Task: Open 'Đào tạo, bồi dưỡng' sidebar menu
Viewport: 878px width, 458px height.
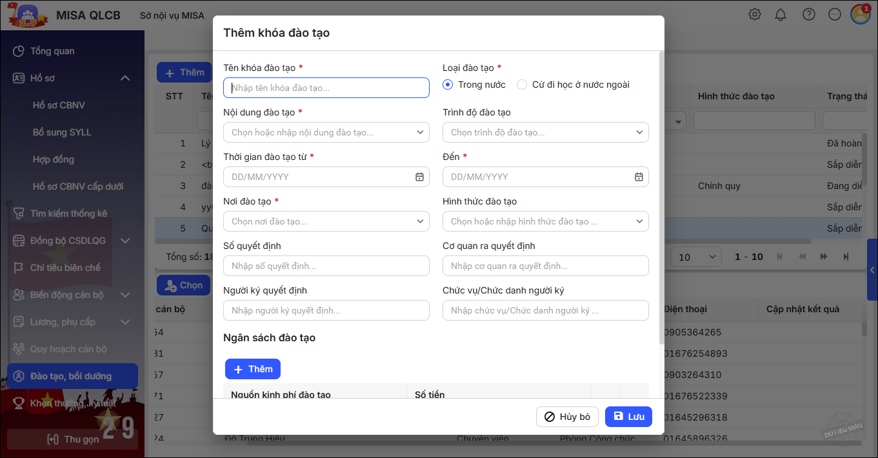Action: click(72, 376)
